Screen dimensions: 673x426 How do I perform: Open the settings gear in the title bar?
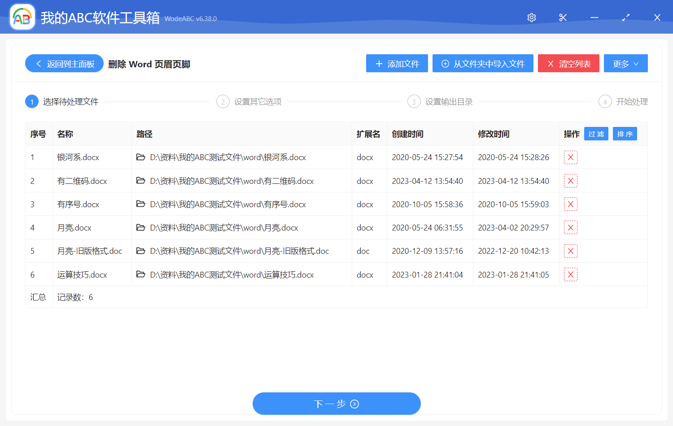(x=531, y=17)
